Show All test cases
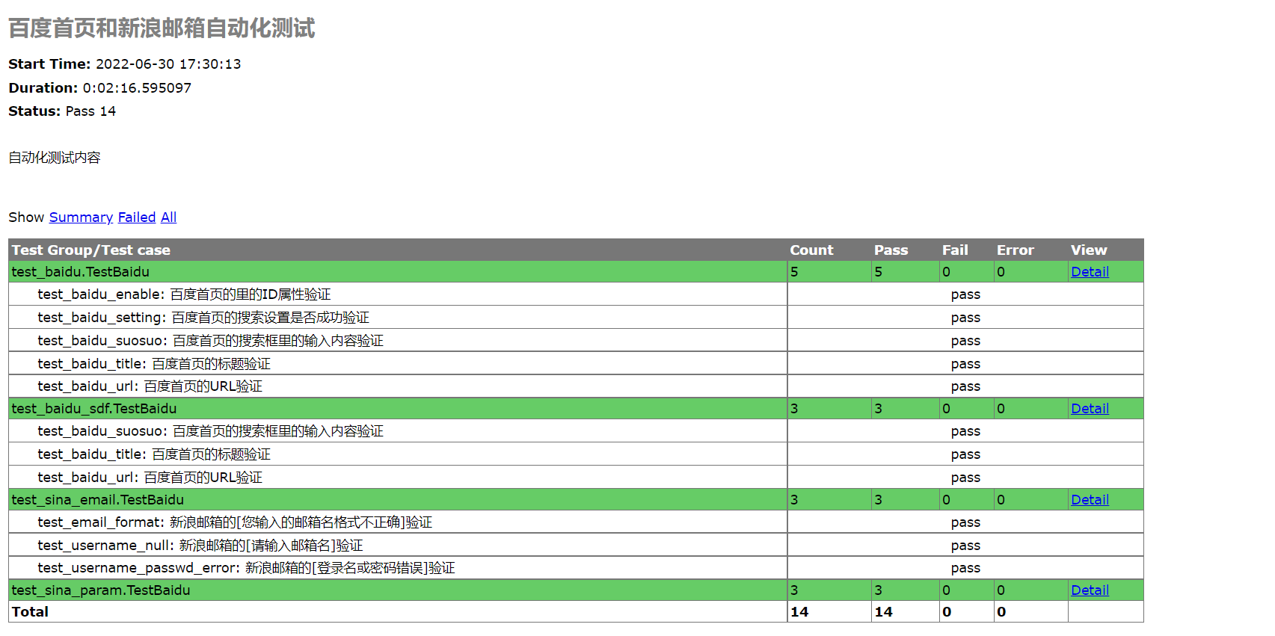This screenshot has height=636, width=1275. point(169,217)
